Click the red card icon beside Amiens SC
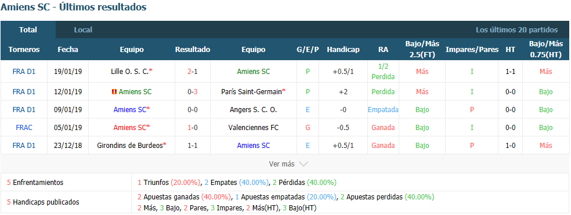571x215 pixels. coord(114,92)
